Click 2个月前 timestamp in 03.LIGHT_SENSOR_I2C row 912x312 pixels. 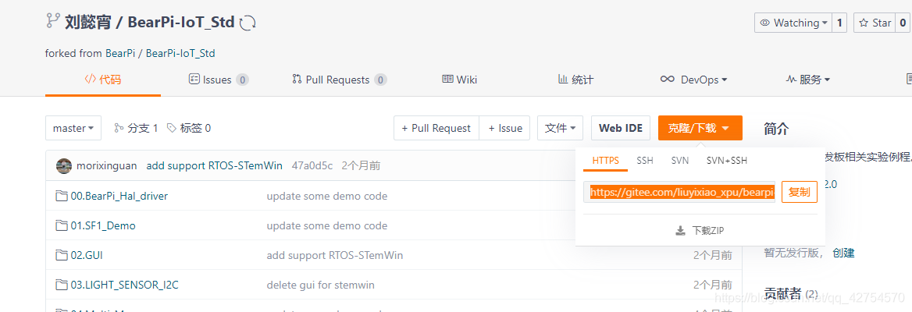[712, 285]
